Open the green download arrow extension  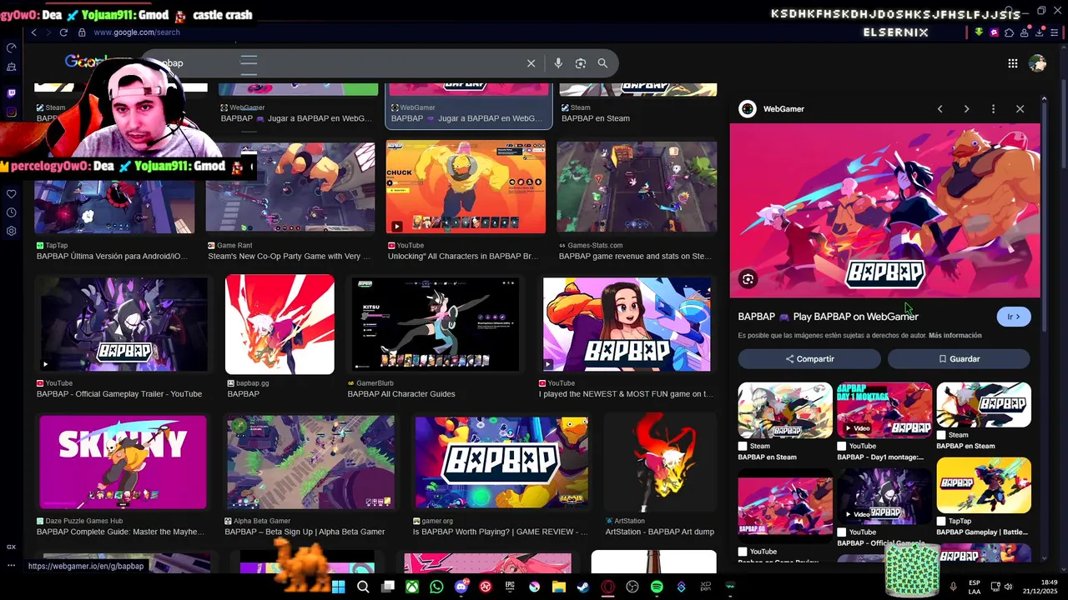979,32
